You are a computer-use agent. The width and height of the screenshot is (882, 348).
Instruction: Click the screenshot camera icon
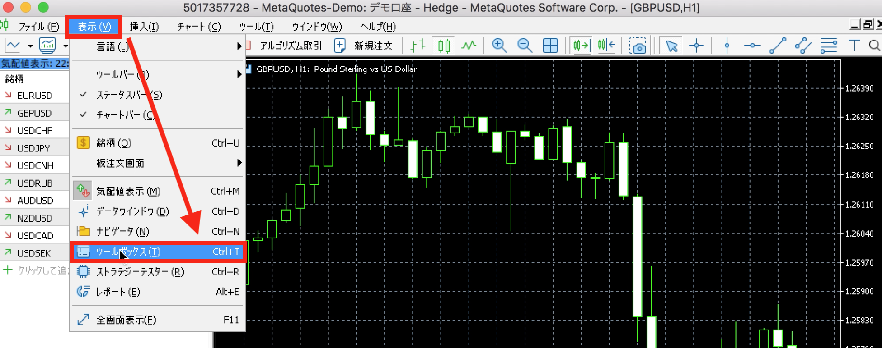click(638, 46)
